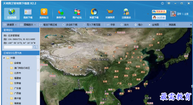
Task: Expand overflow chevron beside 和我联系 button
Action: tap(148, 14)
